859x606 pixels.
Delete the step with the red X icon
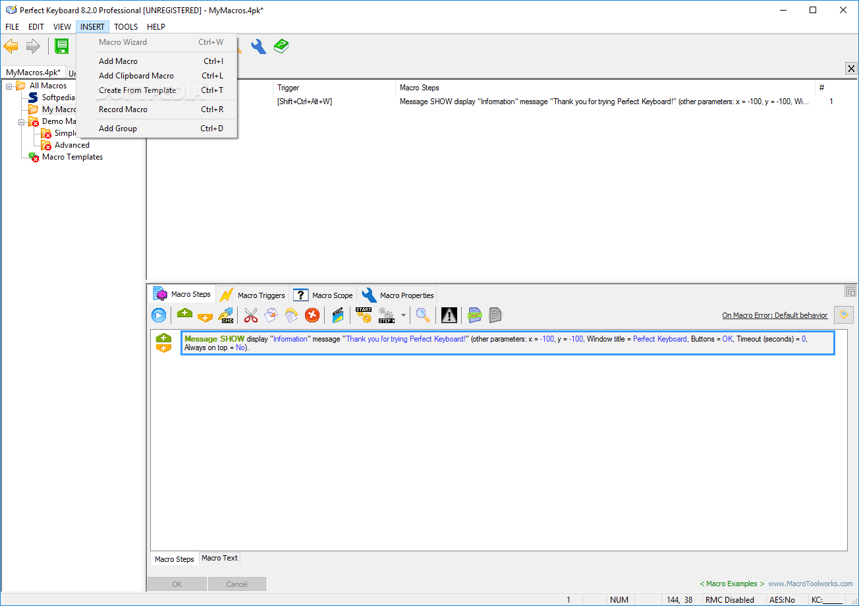(312, 315)
